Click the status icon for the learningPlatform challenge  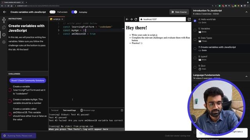pyautogui.click(x=10, y=90)
